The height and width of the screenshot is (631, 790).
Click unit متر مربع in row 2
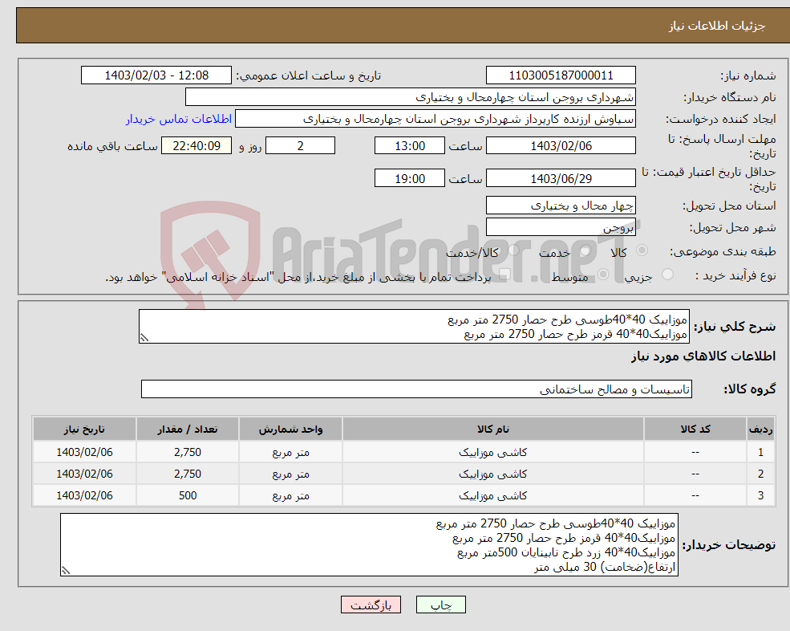click(290, 474)
